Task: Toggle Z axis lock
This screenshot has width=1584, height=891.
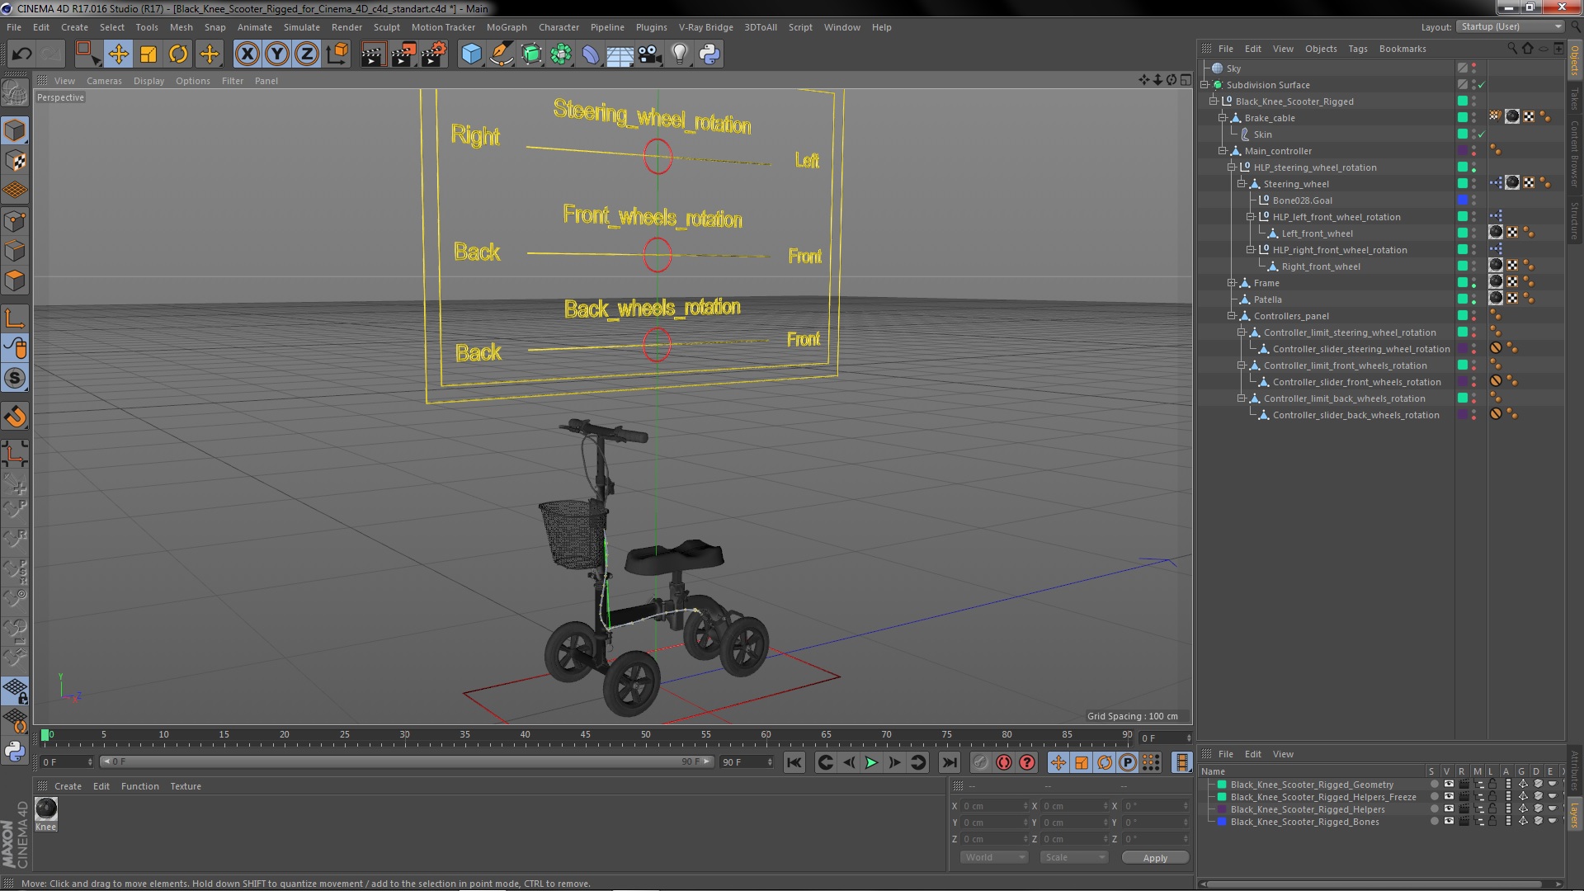Action: pyautogui.click(x=307, y=54)
